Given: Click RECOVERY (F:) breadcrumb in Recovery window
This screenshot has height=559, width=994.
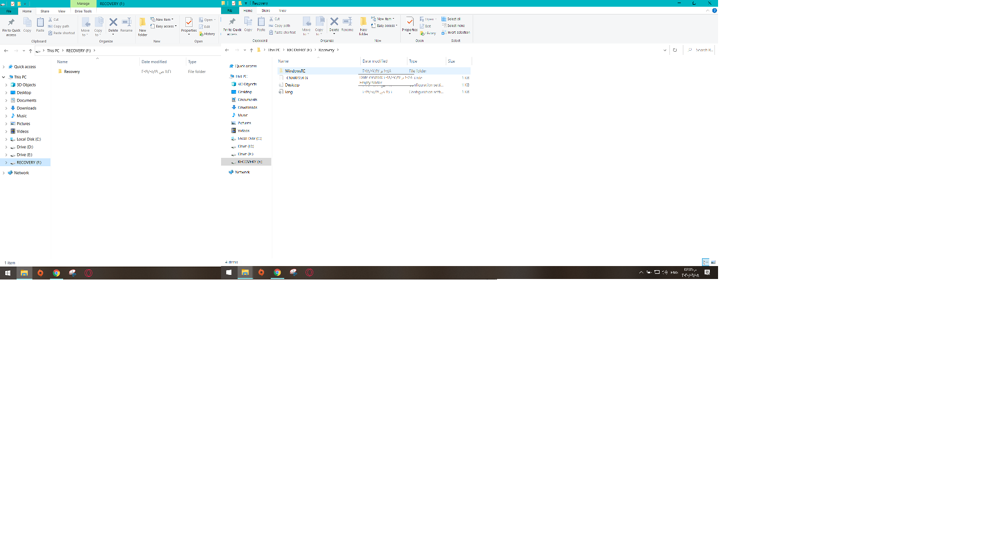Looking at the screenshot, I should pos(299,50).
